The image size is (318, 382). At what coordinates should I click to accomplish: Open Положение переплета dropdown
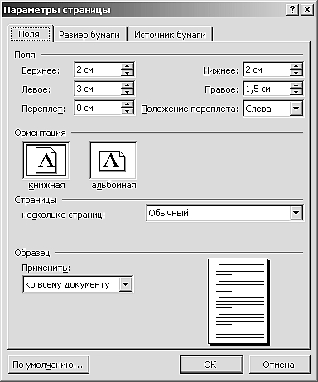point(296,109)
